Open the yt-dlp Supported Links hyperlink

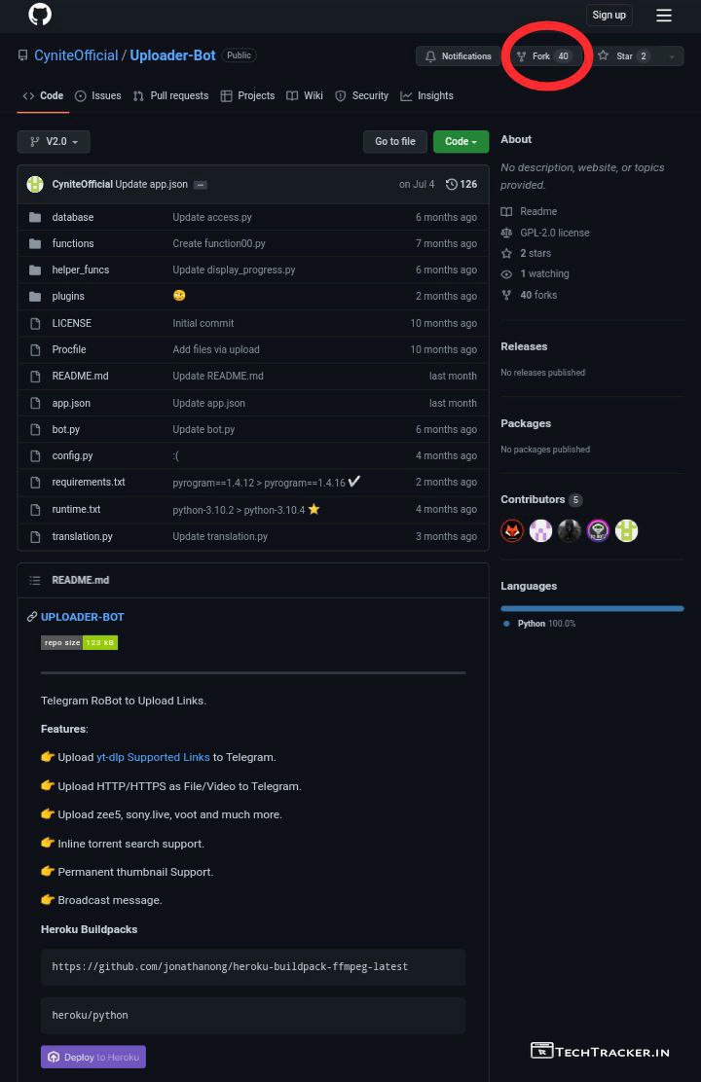click(153, 757)
